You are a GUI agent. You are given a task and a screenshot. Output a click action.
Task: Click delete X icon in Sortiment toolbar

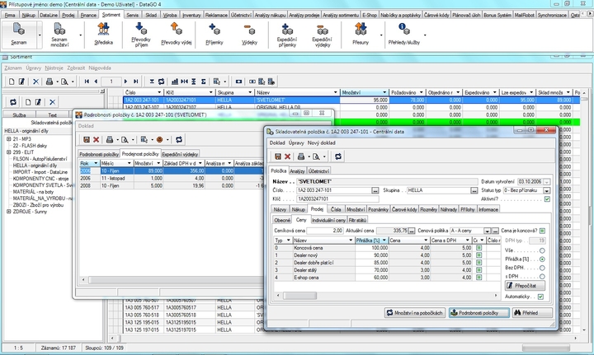[x=35, y=82]
